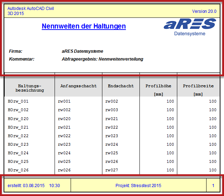
Task: Select the HOrw_001 row name cell
Action: [x=18, y=101]
